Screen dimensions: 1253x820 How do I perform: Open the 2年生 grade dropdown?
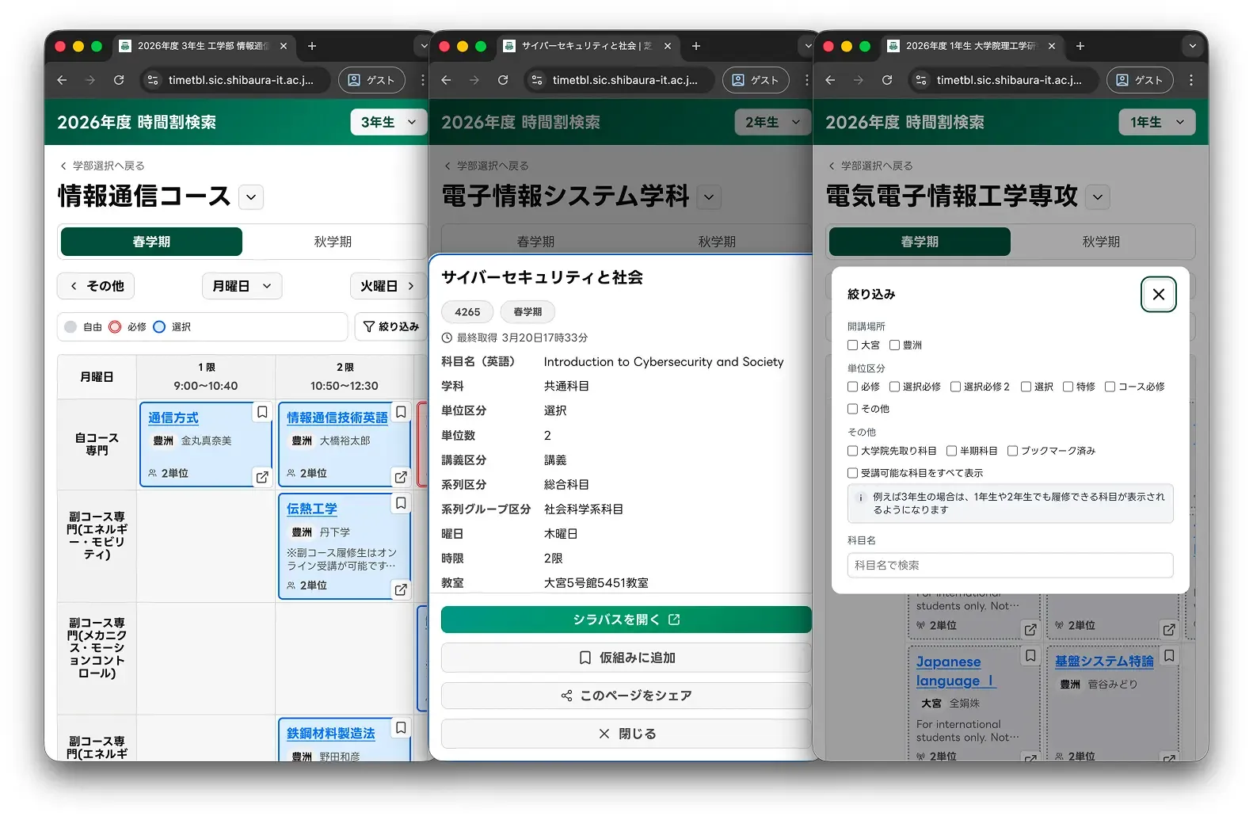click(x=772, y=122)
